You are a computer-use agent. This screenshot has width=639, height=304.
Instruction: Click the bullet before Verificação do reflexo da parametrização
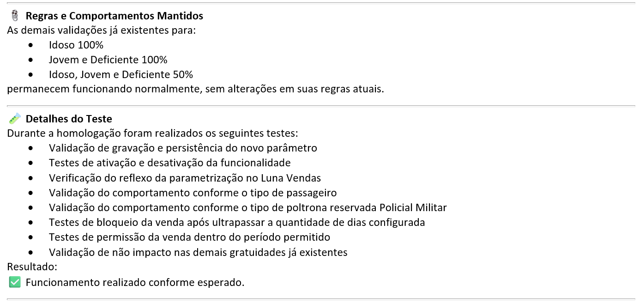[31, 178]
